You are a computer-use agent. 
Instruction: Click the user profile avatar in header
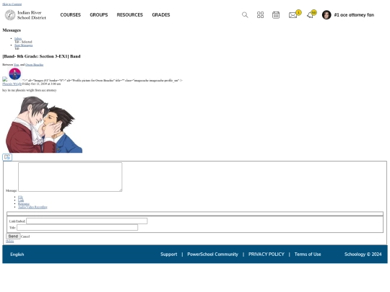(326, 15)
